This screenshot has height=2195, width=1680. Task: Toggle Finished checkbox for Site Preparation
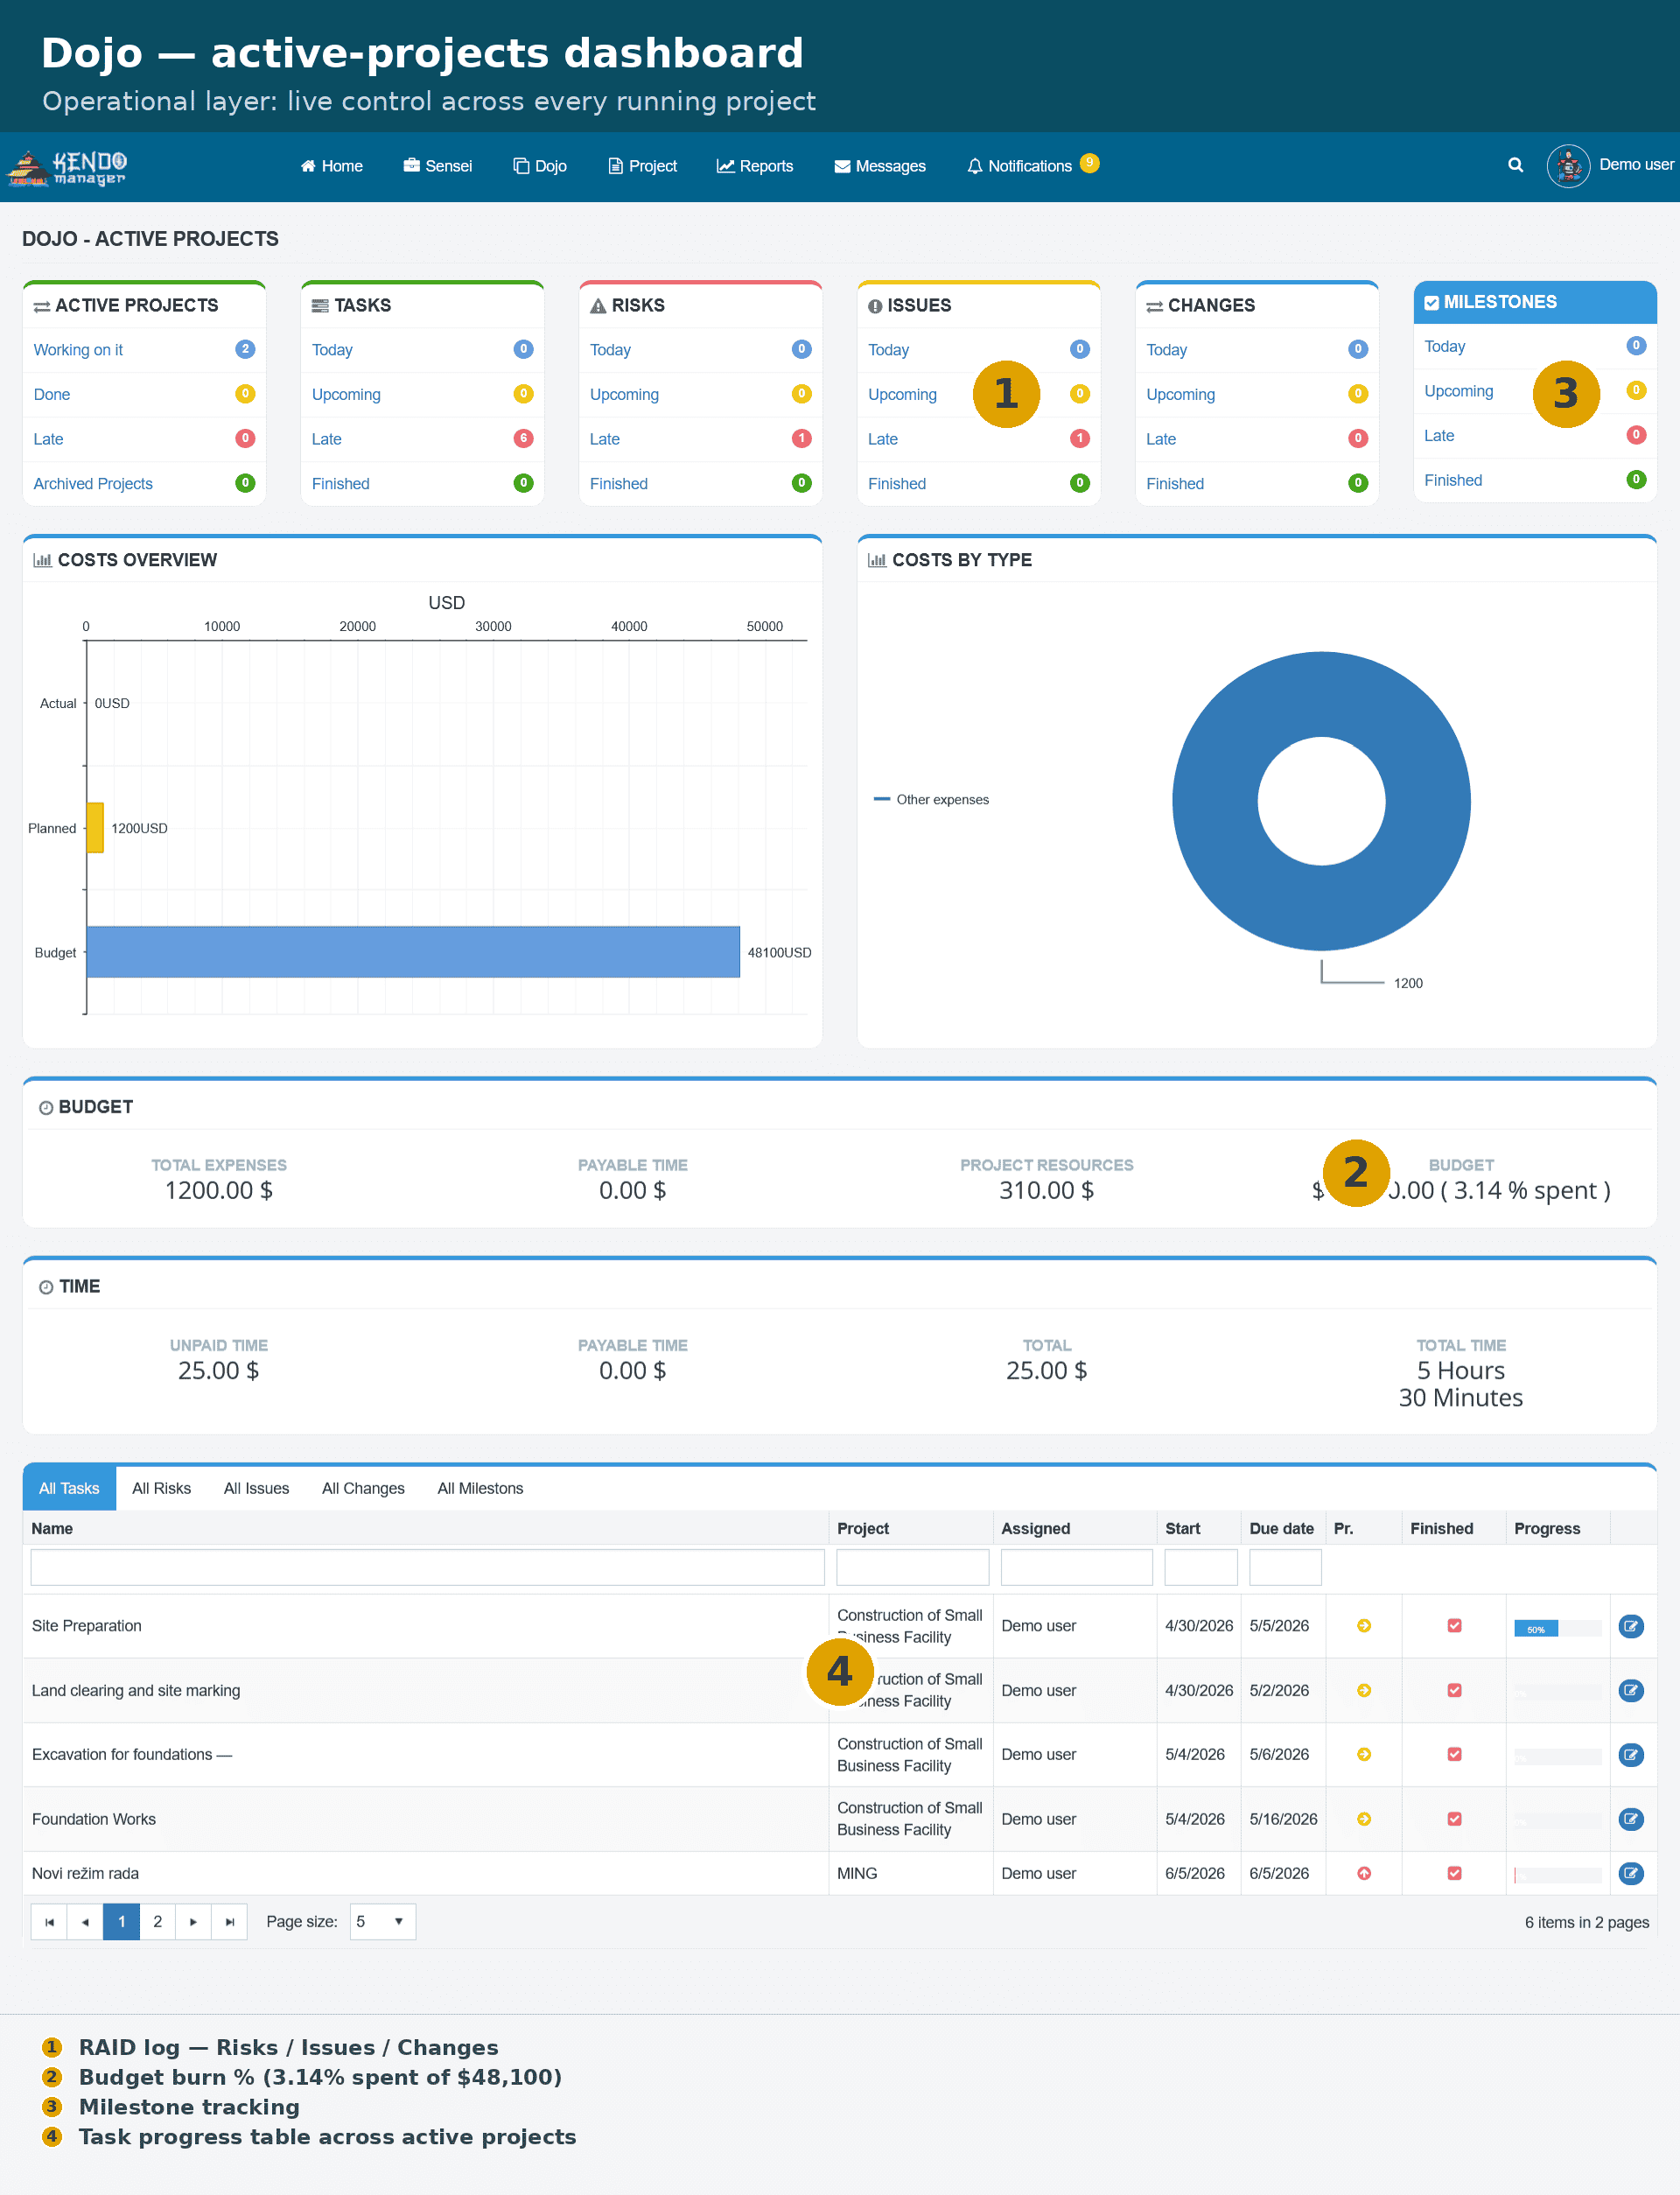point(1454,1626)
